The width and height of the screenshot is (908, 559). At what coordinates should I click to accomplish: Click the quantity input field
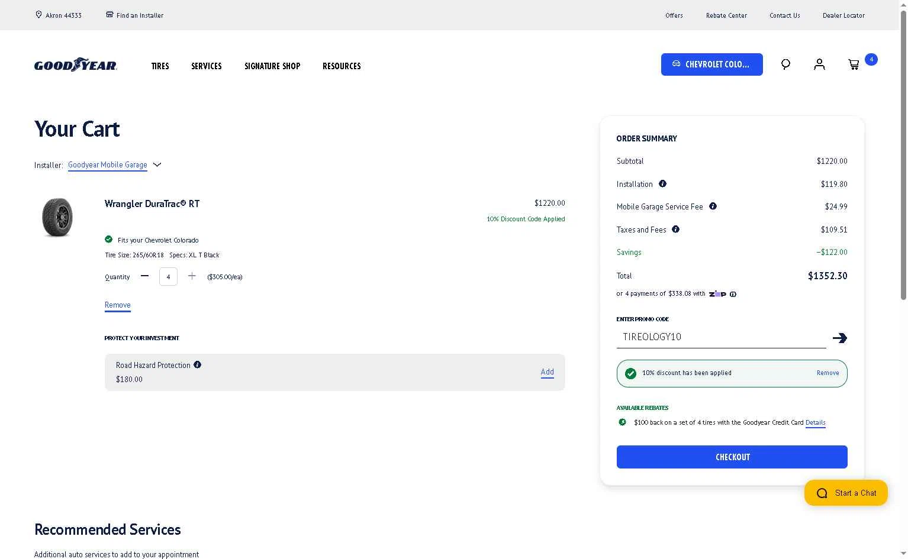(x=168, y=276)
